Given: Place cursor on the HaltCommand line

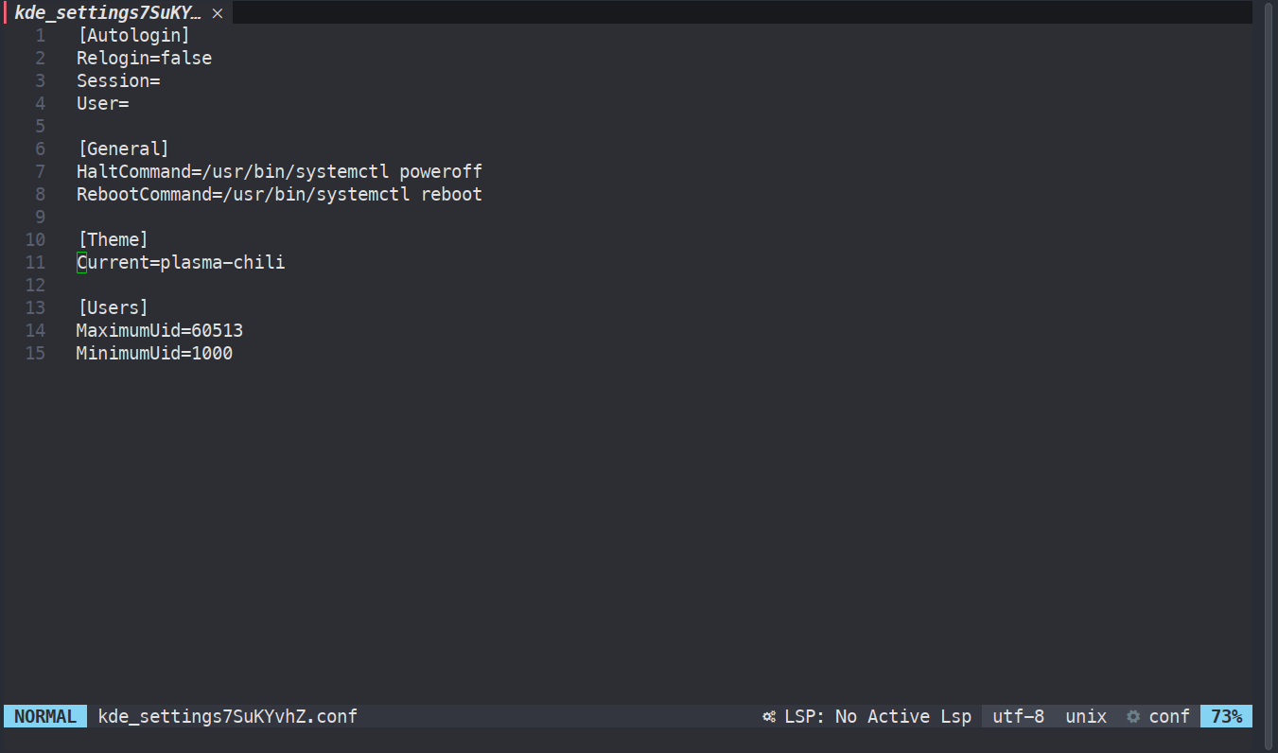Looking at the screenshot, I should point(279,171).
